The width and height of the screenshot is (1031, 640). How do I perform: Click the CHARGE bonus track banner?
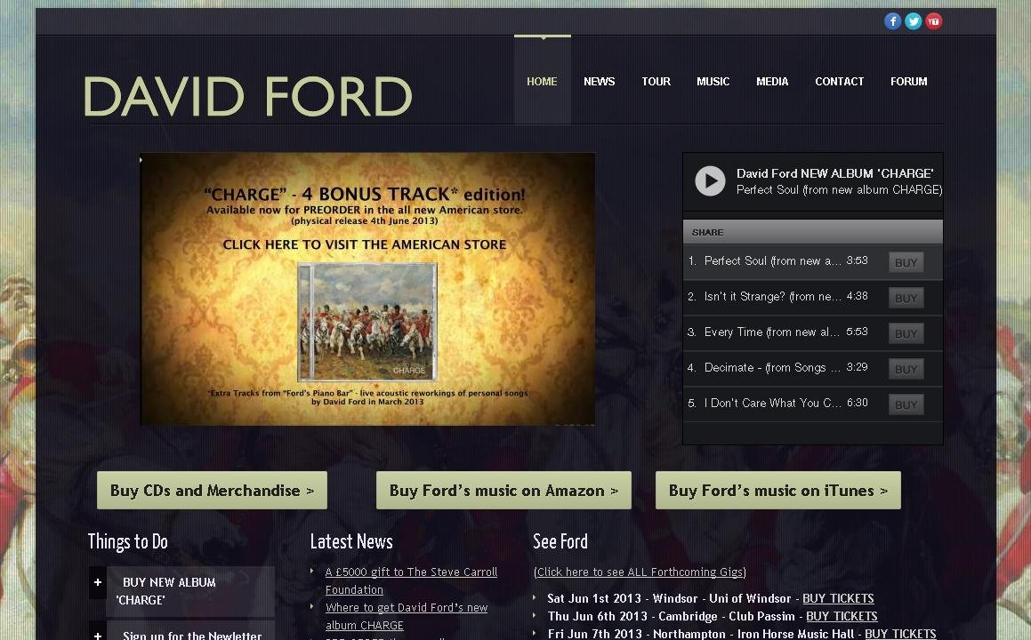pos(367,289)
